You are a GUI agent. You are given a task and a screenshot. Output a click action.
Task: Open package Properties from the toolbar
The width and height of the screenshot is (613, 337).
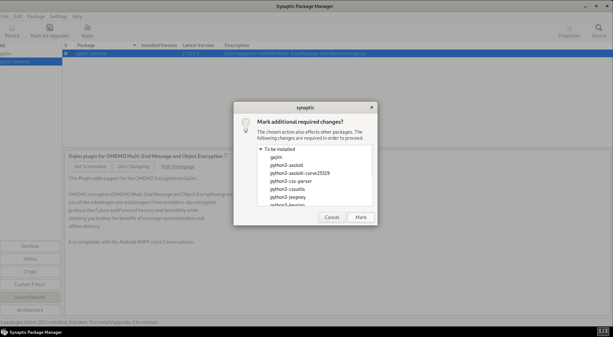pos(569,28)
